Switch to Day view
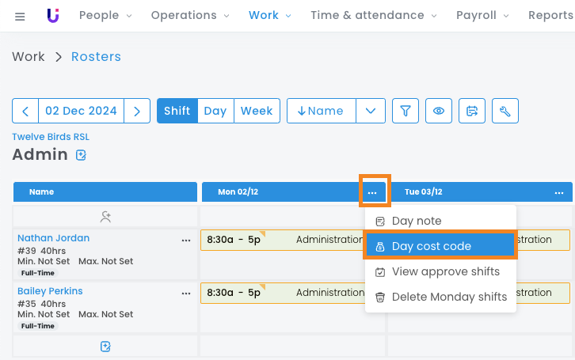The width and height of the screenshot is (575, 360). point(215,112)
